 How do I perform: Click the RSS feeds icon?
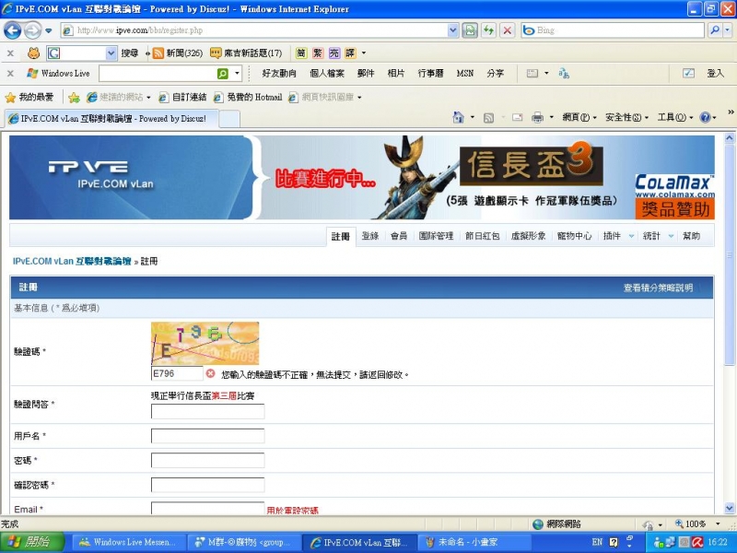[486, 118]
